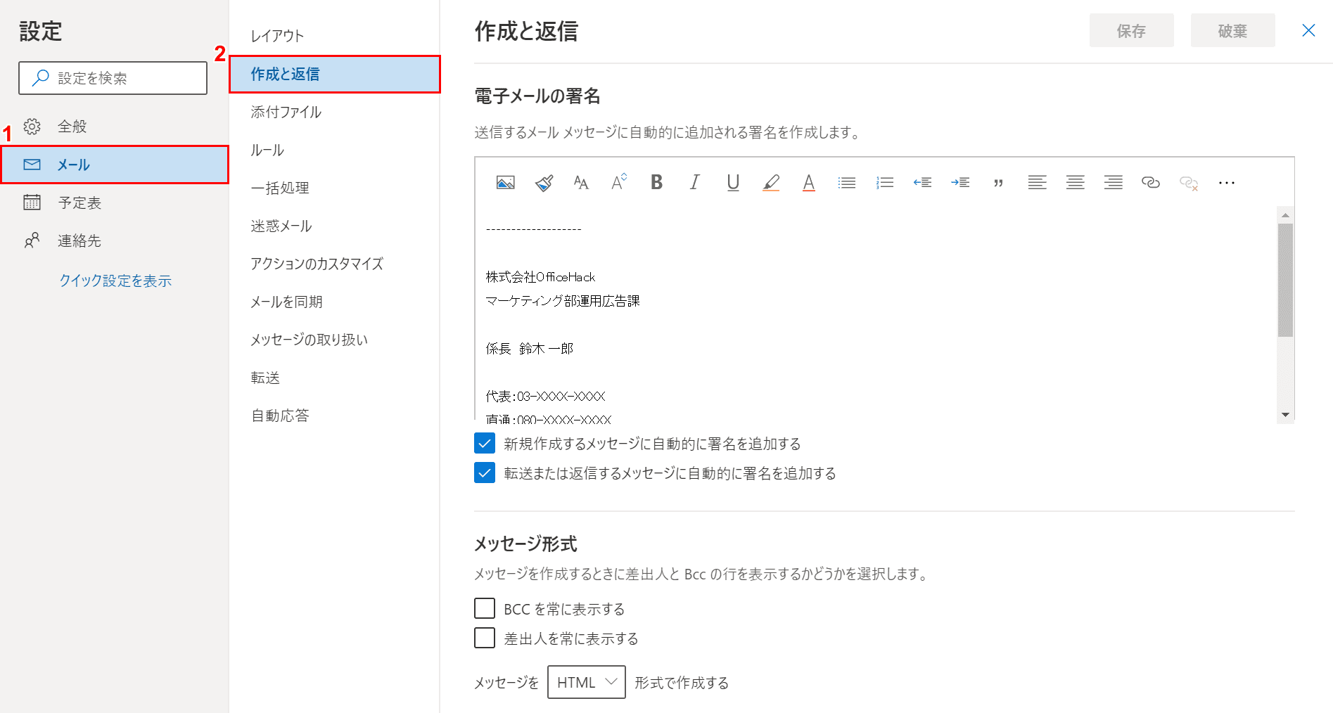Screen dimensions: 1333x713
Task: Click the Quote icon in toolbar
Action: pyautogui.click(x=998, y=183)
